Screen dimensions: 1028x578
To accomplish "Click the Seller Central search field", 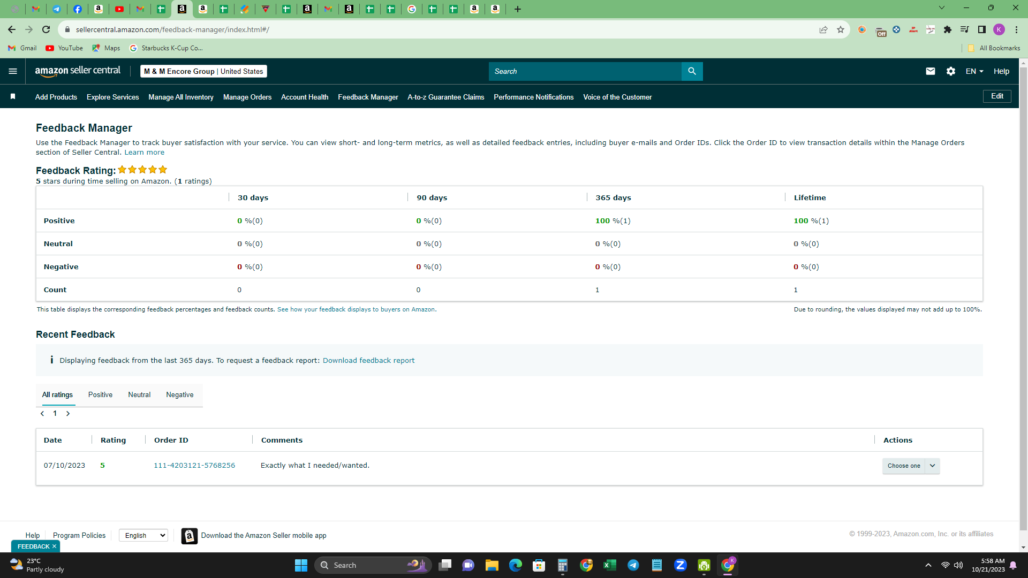I will (585, 71).
